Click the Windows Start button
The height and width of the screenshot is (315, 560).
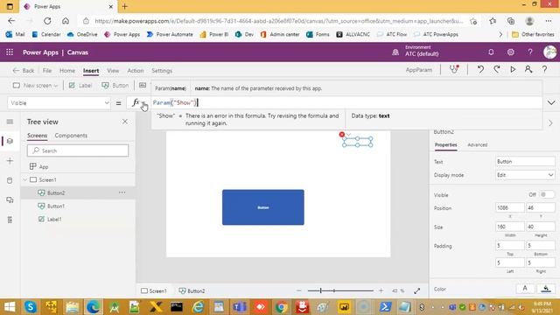pyautogui.click(x=10, y=307)
